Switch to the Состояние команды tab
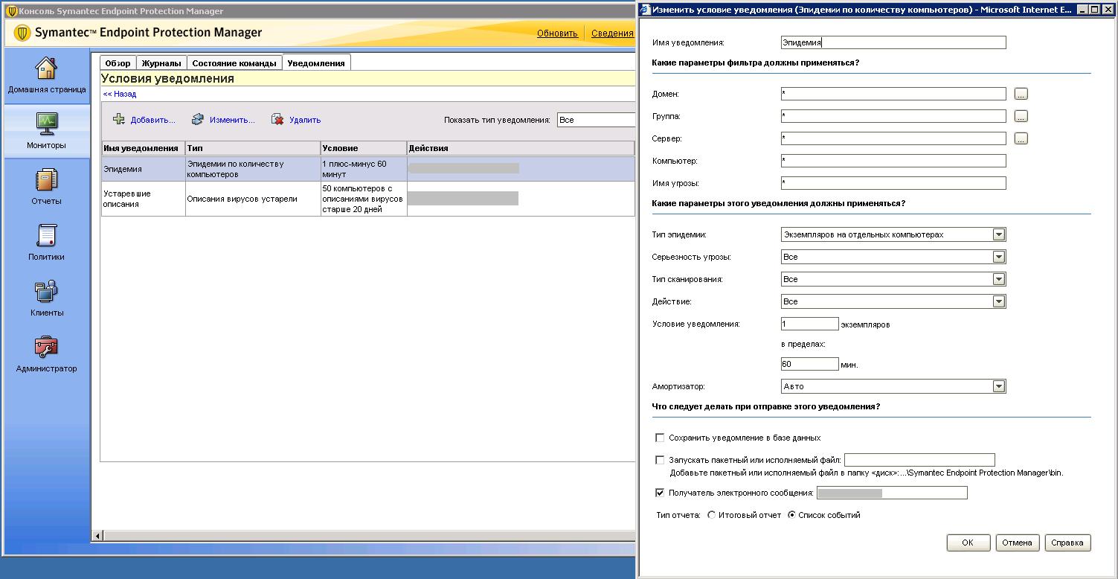Viewport: 1118px width, 579px height. pyautogui.click(x=234, y=63)
